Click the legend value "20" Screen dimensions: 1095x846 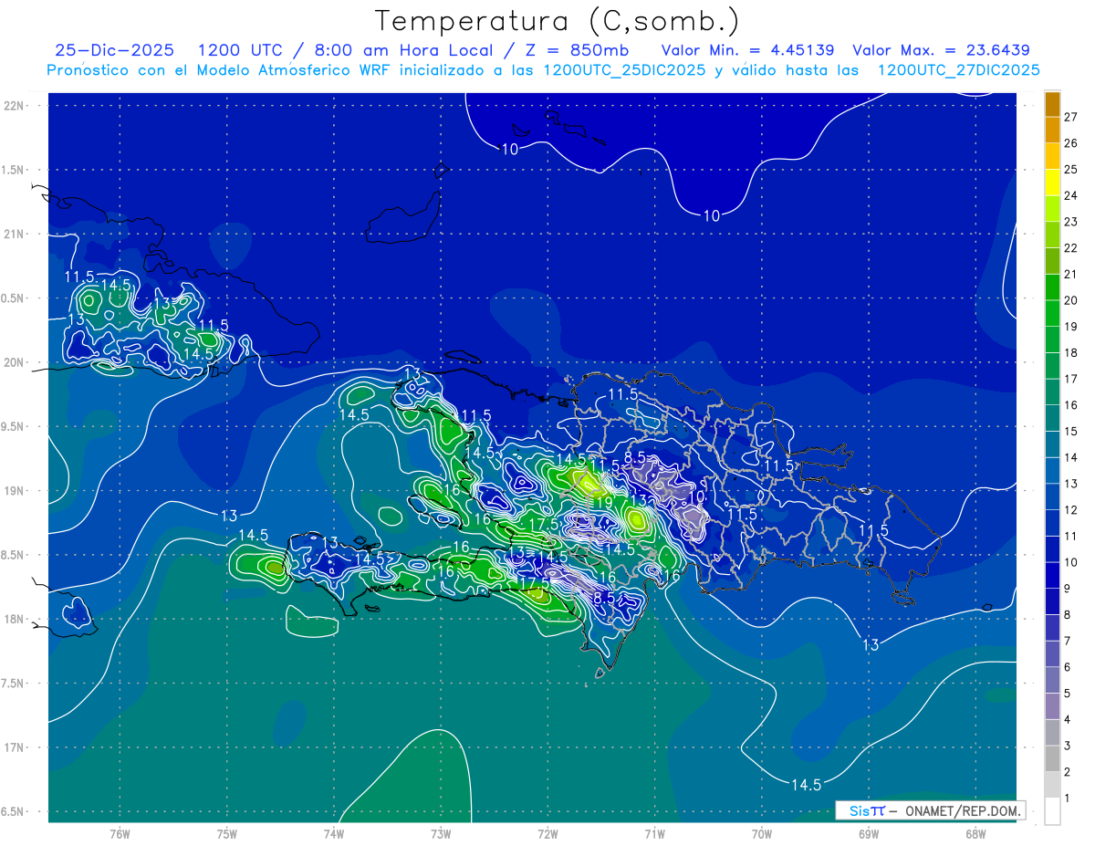coord(1070,300)
